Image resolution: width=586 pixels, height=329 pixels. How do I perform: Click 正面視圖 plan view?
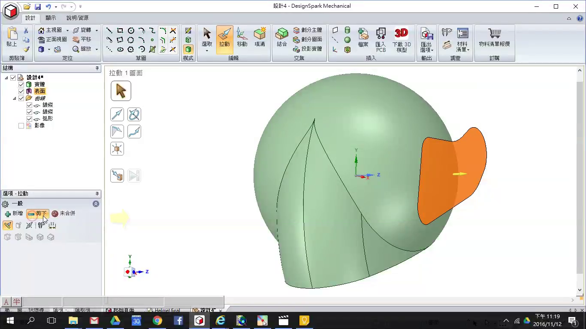tap(52, 39)
